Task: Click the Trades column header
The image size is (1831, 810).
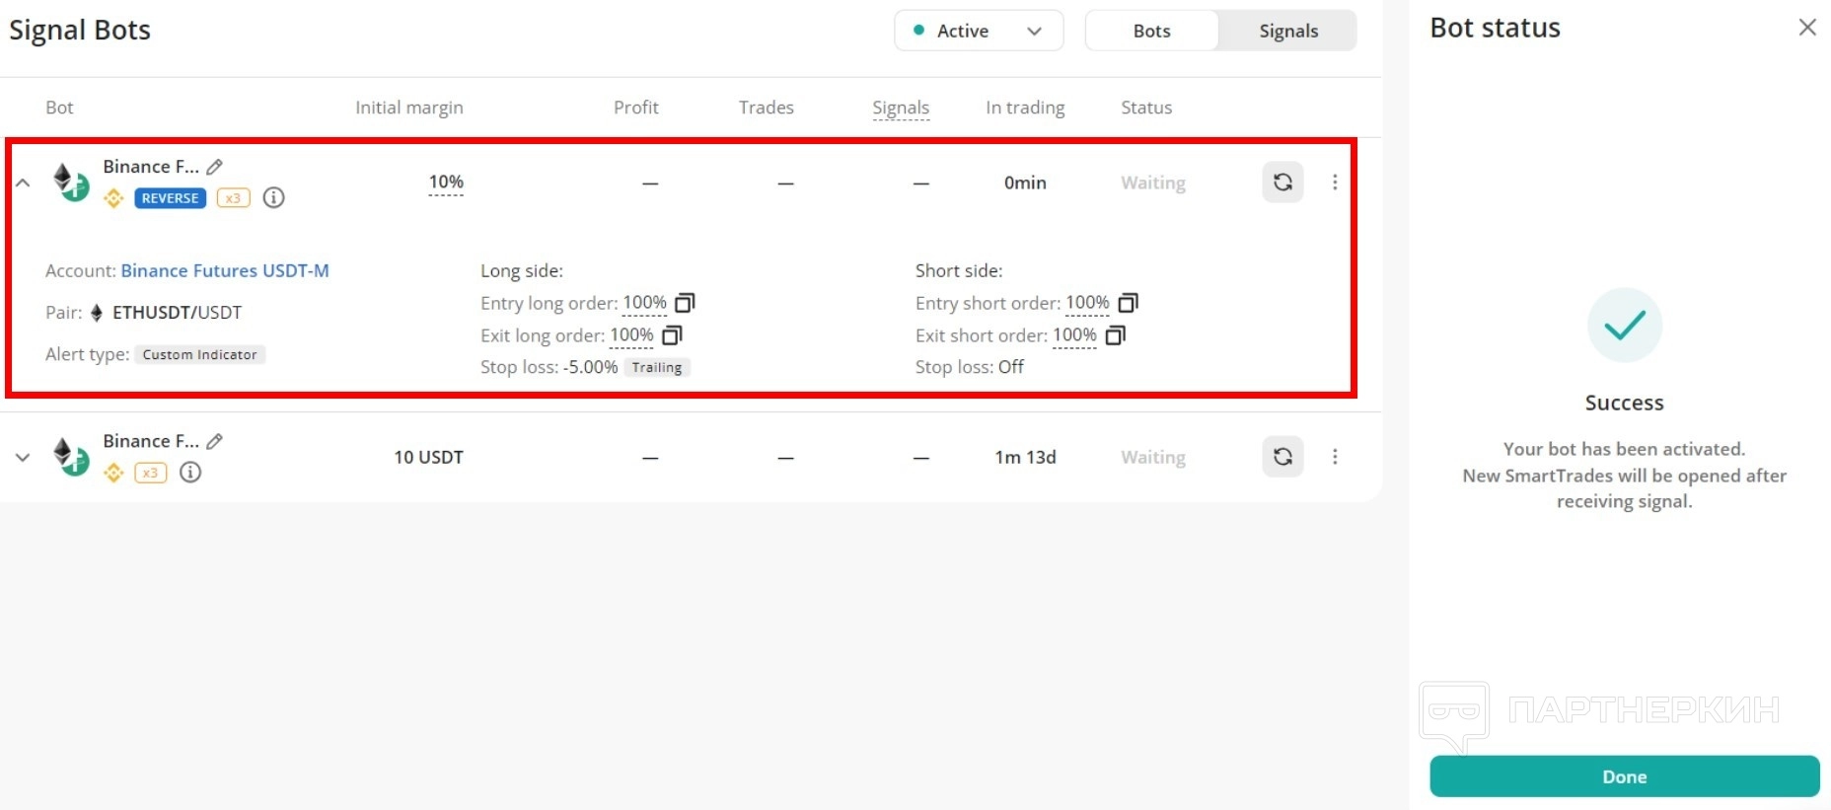Action: click(x=767, y=108)
